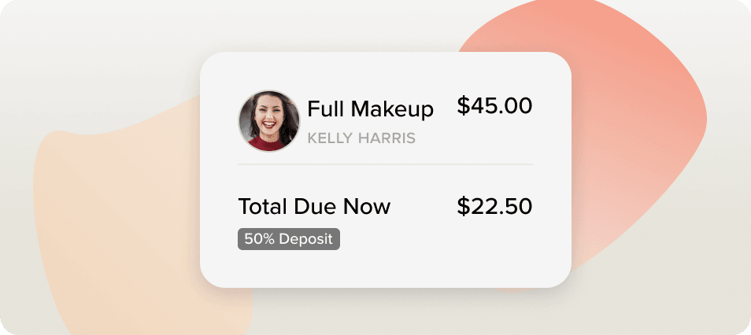Viewport: 751px width, 335px height.
Task: Click the coral blob shape behind the card
Action: point(637,120)
